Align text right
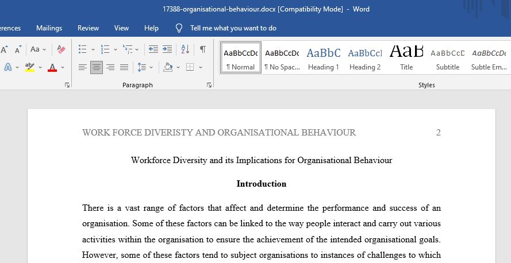Viewport: 511px width, 263px height. [110, 67]
